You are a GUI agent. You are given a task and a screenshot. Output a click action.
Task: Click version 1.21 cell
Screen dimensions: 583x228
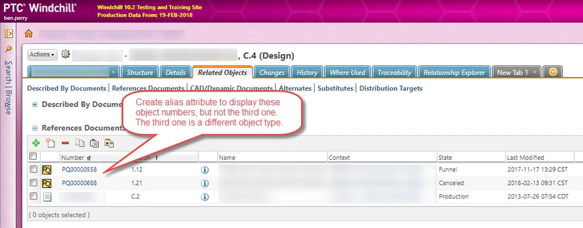(x=137, y=183)
